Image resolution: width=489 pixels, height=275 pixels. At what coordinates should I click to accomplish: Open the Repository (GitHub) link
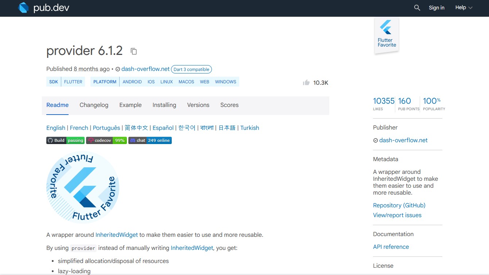pyautogui.click(x=399, y=205)
